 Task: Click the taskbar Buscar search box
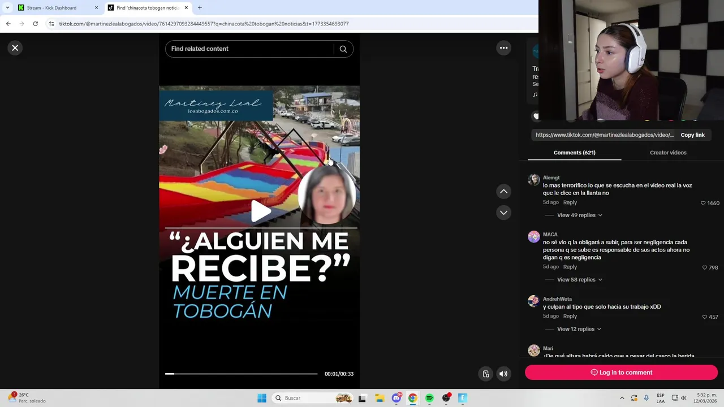(x=313, y=398)
